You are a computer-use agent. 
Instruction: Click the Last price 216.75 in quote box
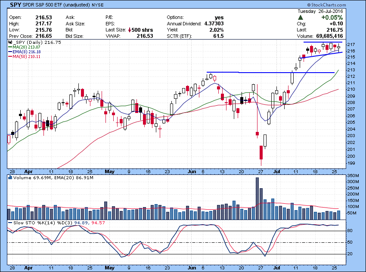pyautogui.click(x=335, y=30)
